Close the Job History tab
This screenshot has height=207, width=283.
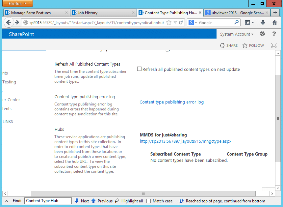tap(133, 13)
